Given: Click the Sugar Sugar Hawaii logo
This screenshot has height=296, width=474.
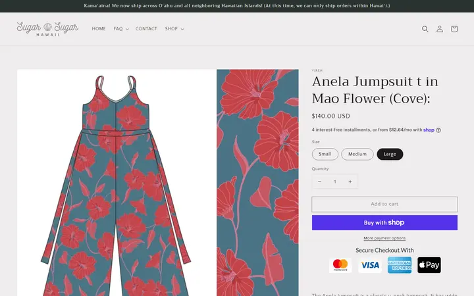Looking at the screenshot, I should pyautogui.click(x=47, y=29).
